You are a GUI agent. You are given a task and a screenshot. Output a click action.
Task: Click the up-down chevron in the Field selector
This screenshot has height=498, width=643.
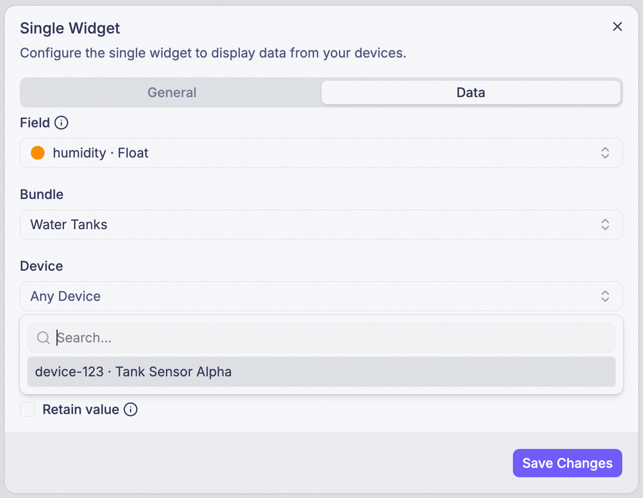[605, 153]
